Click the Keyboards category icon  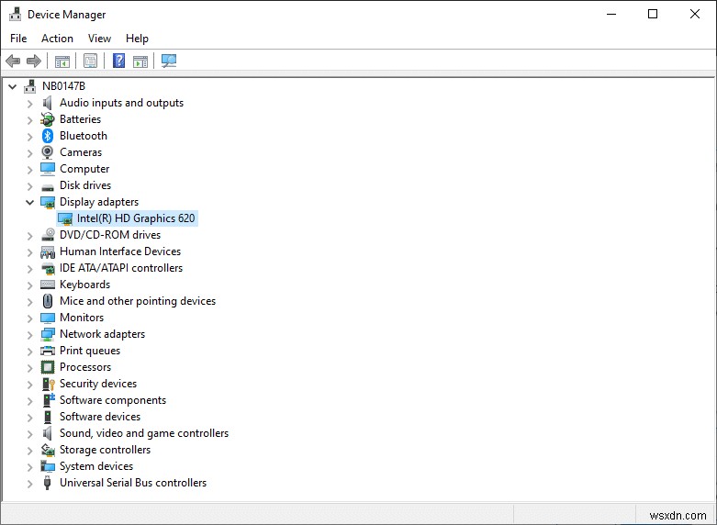(x=48, y=285)
